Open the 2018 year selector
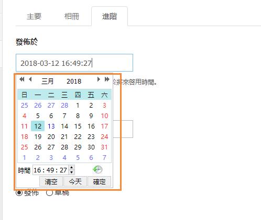Screen dimensions: 261x220 tap(74, 81)
